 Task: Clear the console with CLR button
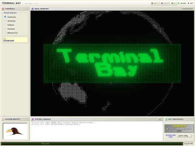[160, 119]
